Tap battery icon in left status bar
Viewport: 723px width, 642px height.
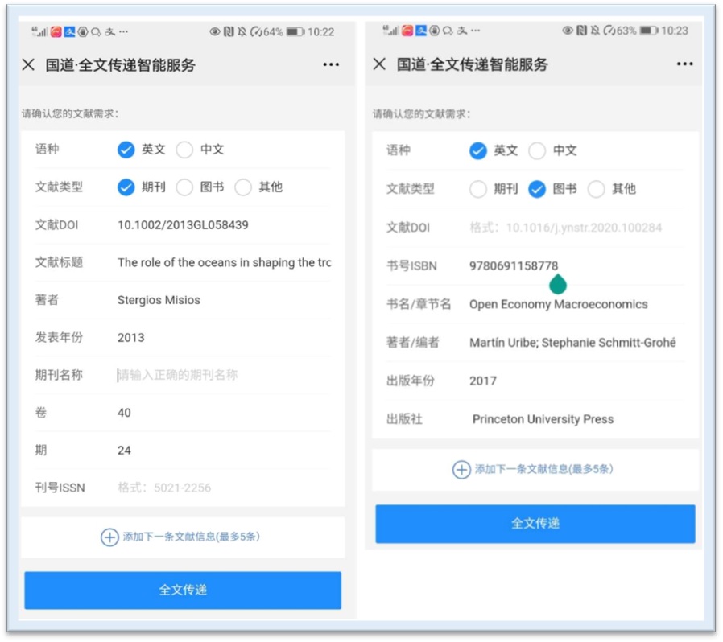295,32
